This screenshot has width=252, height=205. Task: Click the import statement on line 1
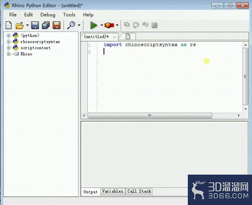click(x=150, y=45)
